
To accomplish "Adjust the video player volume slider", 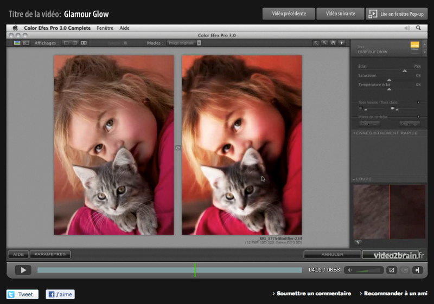I will pyautogui.click(x=368, y=270).
